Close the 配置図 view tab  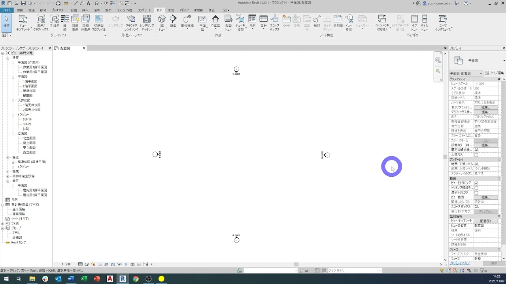point(84,48)
